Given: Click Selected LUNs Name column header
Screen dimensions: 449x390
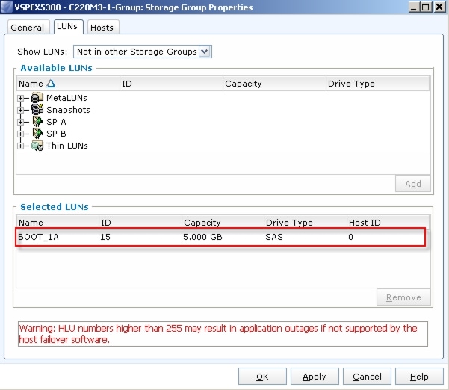Looking at the screenshot, I should click(58, 223).
